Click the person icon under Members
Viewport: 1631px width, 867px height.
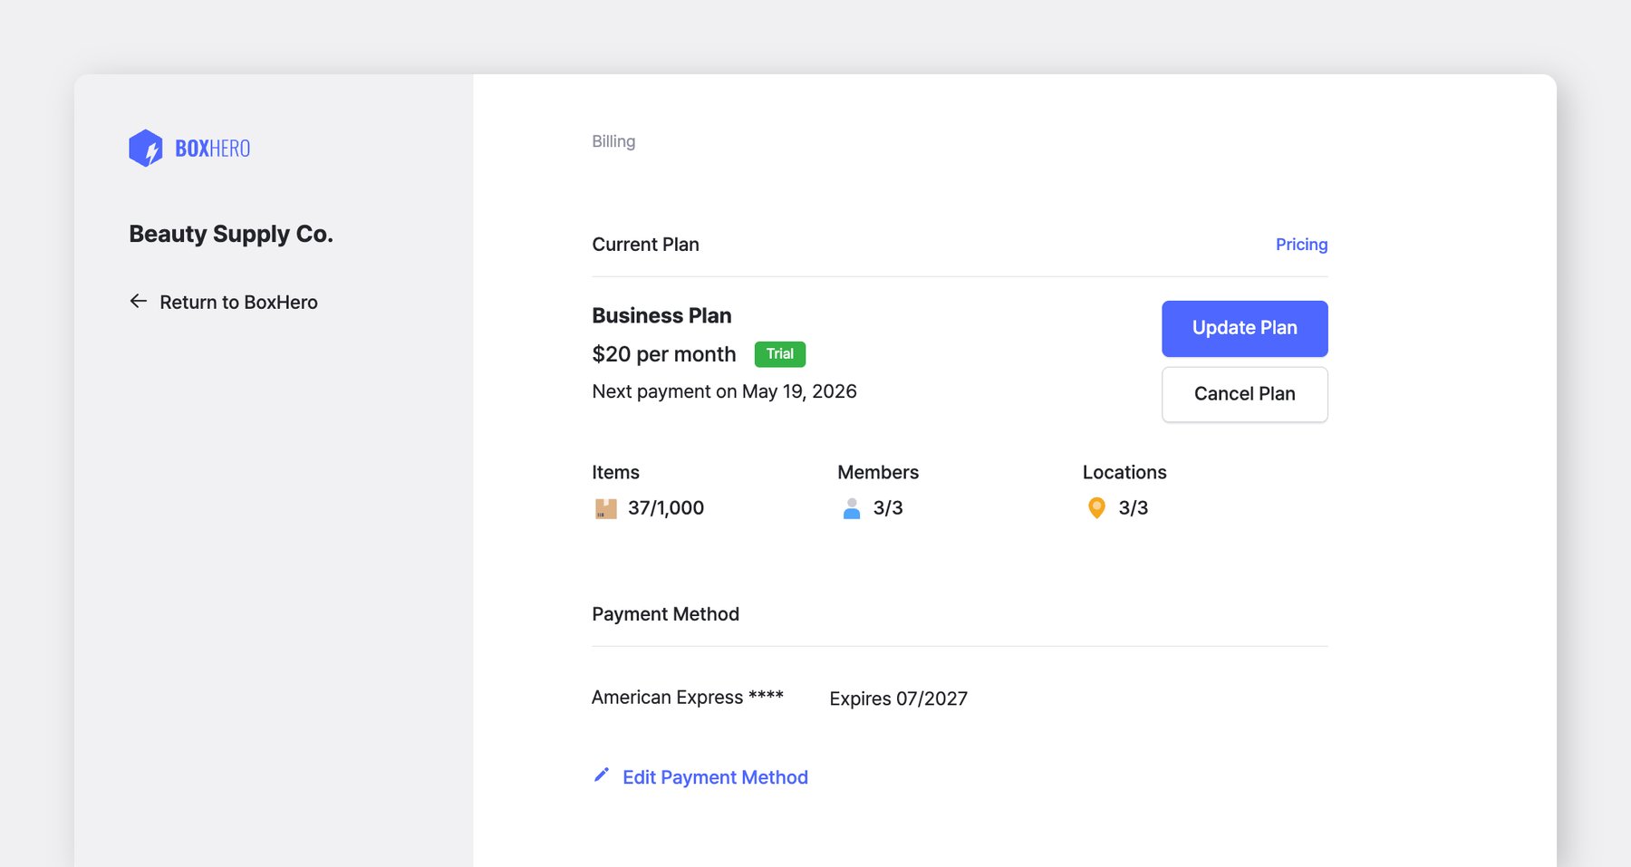(851, 508)
